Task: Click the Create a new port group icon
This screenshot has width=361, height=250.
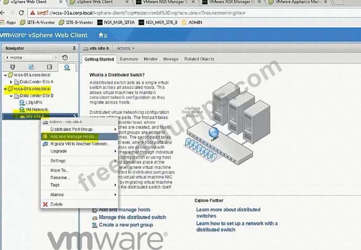Action: pyautogui.click(x=94, y=225)
